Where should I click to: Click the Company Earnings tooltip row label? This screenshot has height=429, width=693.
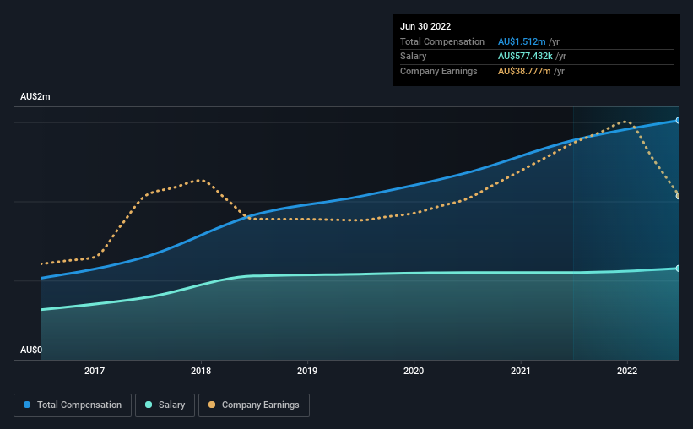point(439,71)
